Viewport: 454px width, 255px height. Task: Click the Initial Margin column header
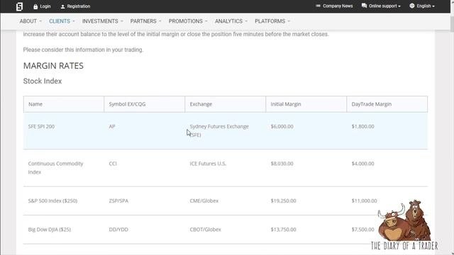click(285, 104)
